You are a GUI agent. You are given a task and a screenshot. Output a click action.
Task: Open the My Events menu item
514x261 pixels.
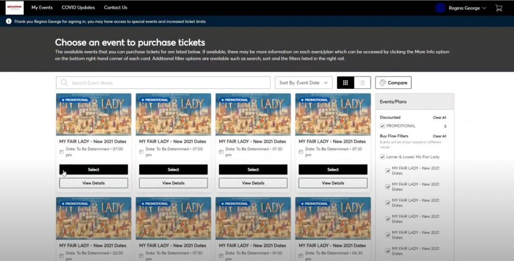[x=42, y=7]
